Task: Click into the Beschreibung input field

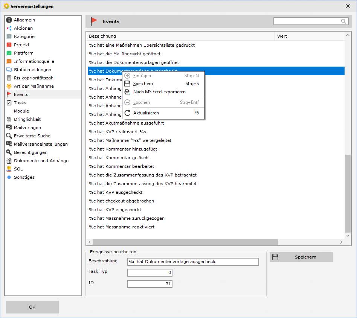Action: [193, 262]
